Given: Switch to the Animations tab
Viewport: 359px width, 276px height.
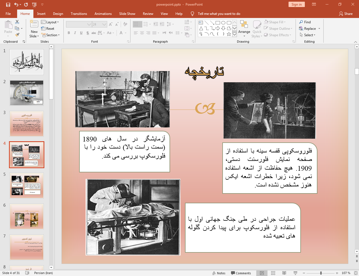Looking at the screenshot, I should tap(103, 14).
